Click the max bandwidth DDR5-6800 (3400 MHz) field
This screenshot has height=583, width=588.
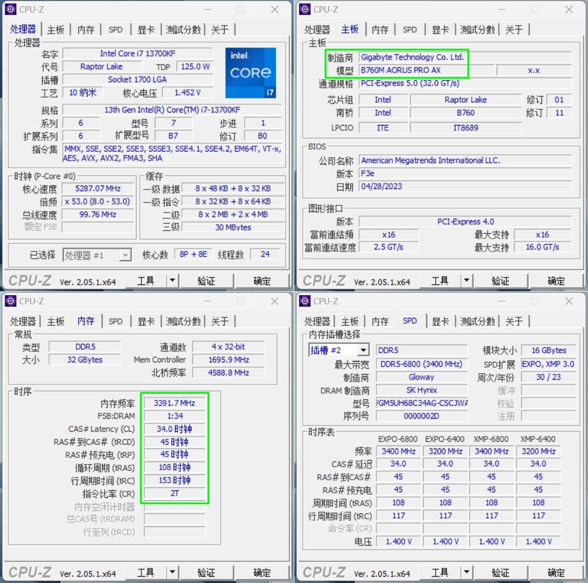422,364
